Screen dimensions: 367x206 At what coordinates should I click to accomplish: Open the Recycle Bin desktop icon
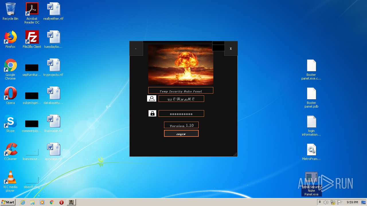(x=10, y=11)
